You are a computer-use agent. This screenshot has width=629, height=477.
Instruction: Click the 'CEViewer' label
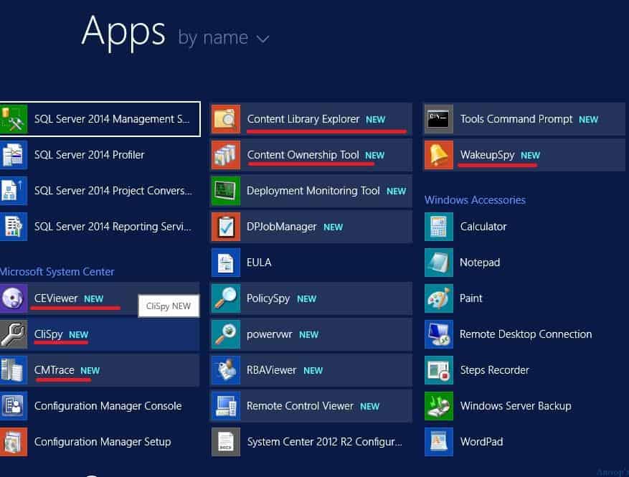coord(56,298)
